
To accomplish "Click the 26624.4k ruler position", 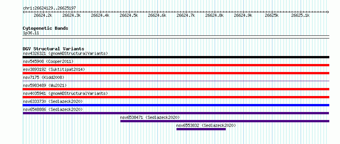I will 100,15.
